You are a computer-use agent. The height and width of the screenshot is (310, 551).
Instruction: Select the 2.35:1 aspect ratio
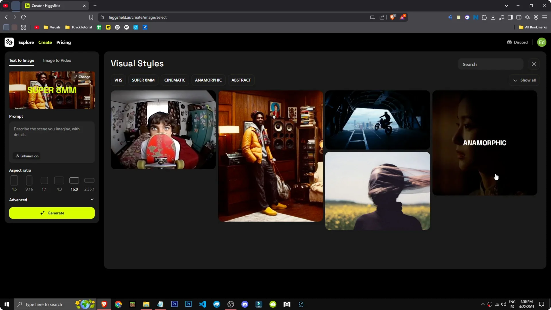coord(89,181)
